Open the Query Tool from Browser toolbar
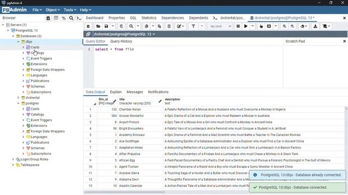Viewport: 348px width, 195px height. point(48,18)
